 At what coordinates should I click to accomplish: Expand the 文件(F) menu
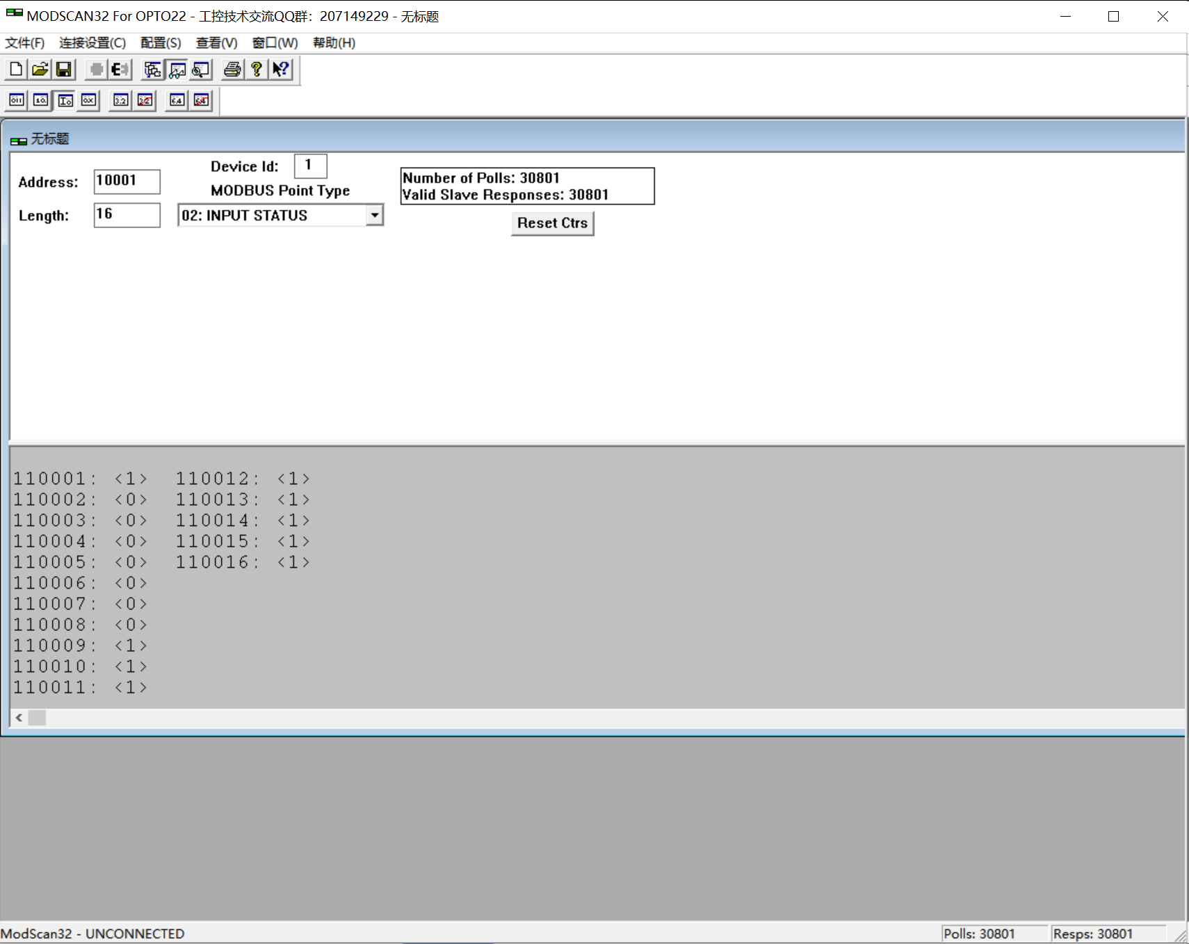(x=24, y=42)
